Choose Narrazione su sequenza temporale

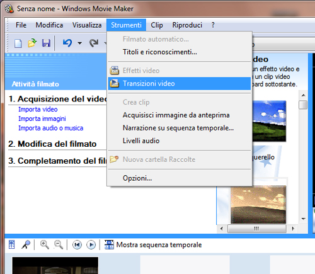180,128
